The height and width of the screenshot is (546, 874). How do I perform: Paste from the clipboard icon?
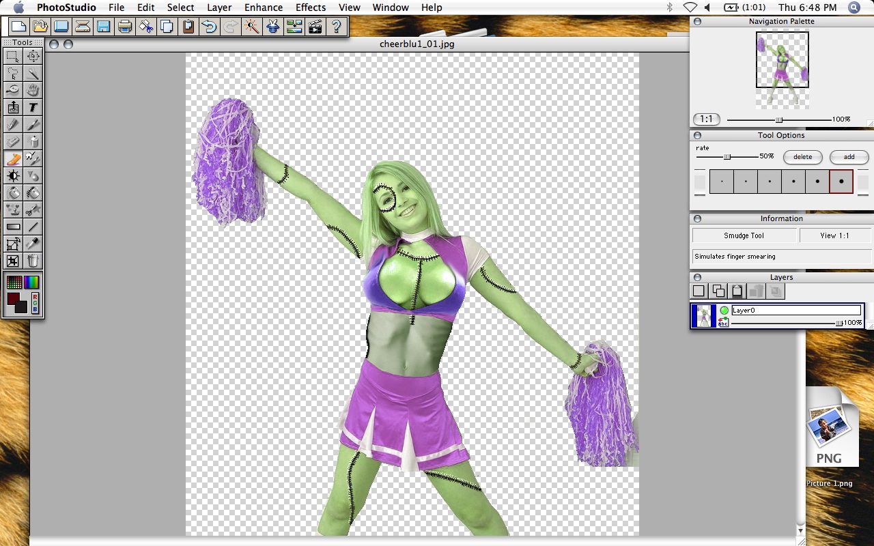188,27
